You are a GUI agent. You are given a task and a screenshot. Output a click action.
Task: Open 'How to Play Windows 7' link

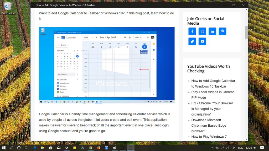coord(209,137)
